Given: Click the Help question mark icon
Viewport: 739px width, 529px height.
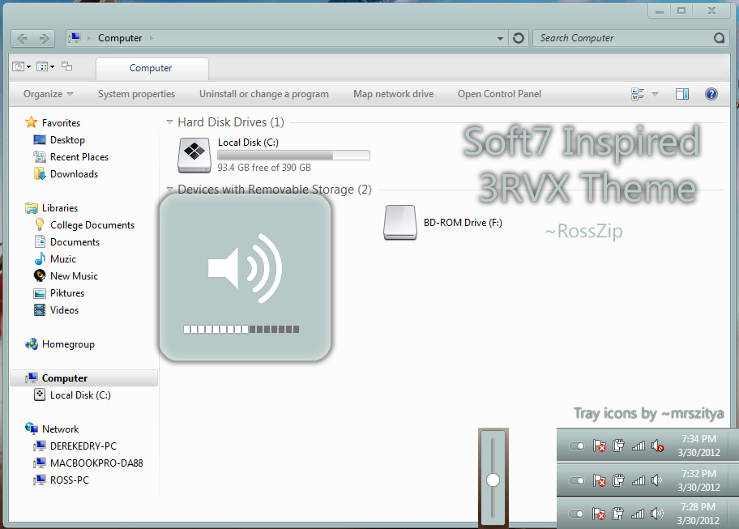Looking at the screenshot, I should click(x=711, y=93).
